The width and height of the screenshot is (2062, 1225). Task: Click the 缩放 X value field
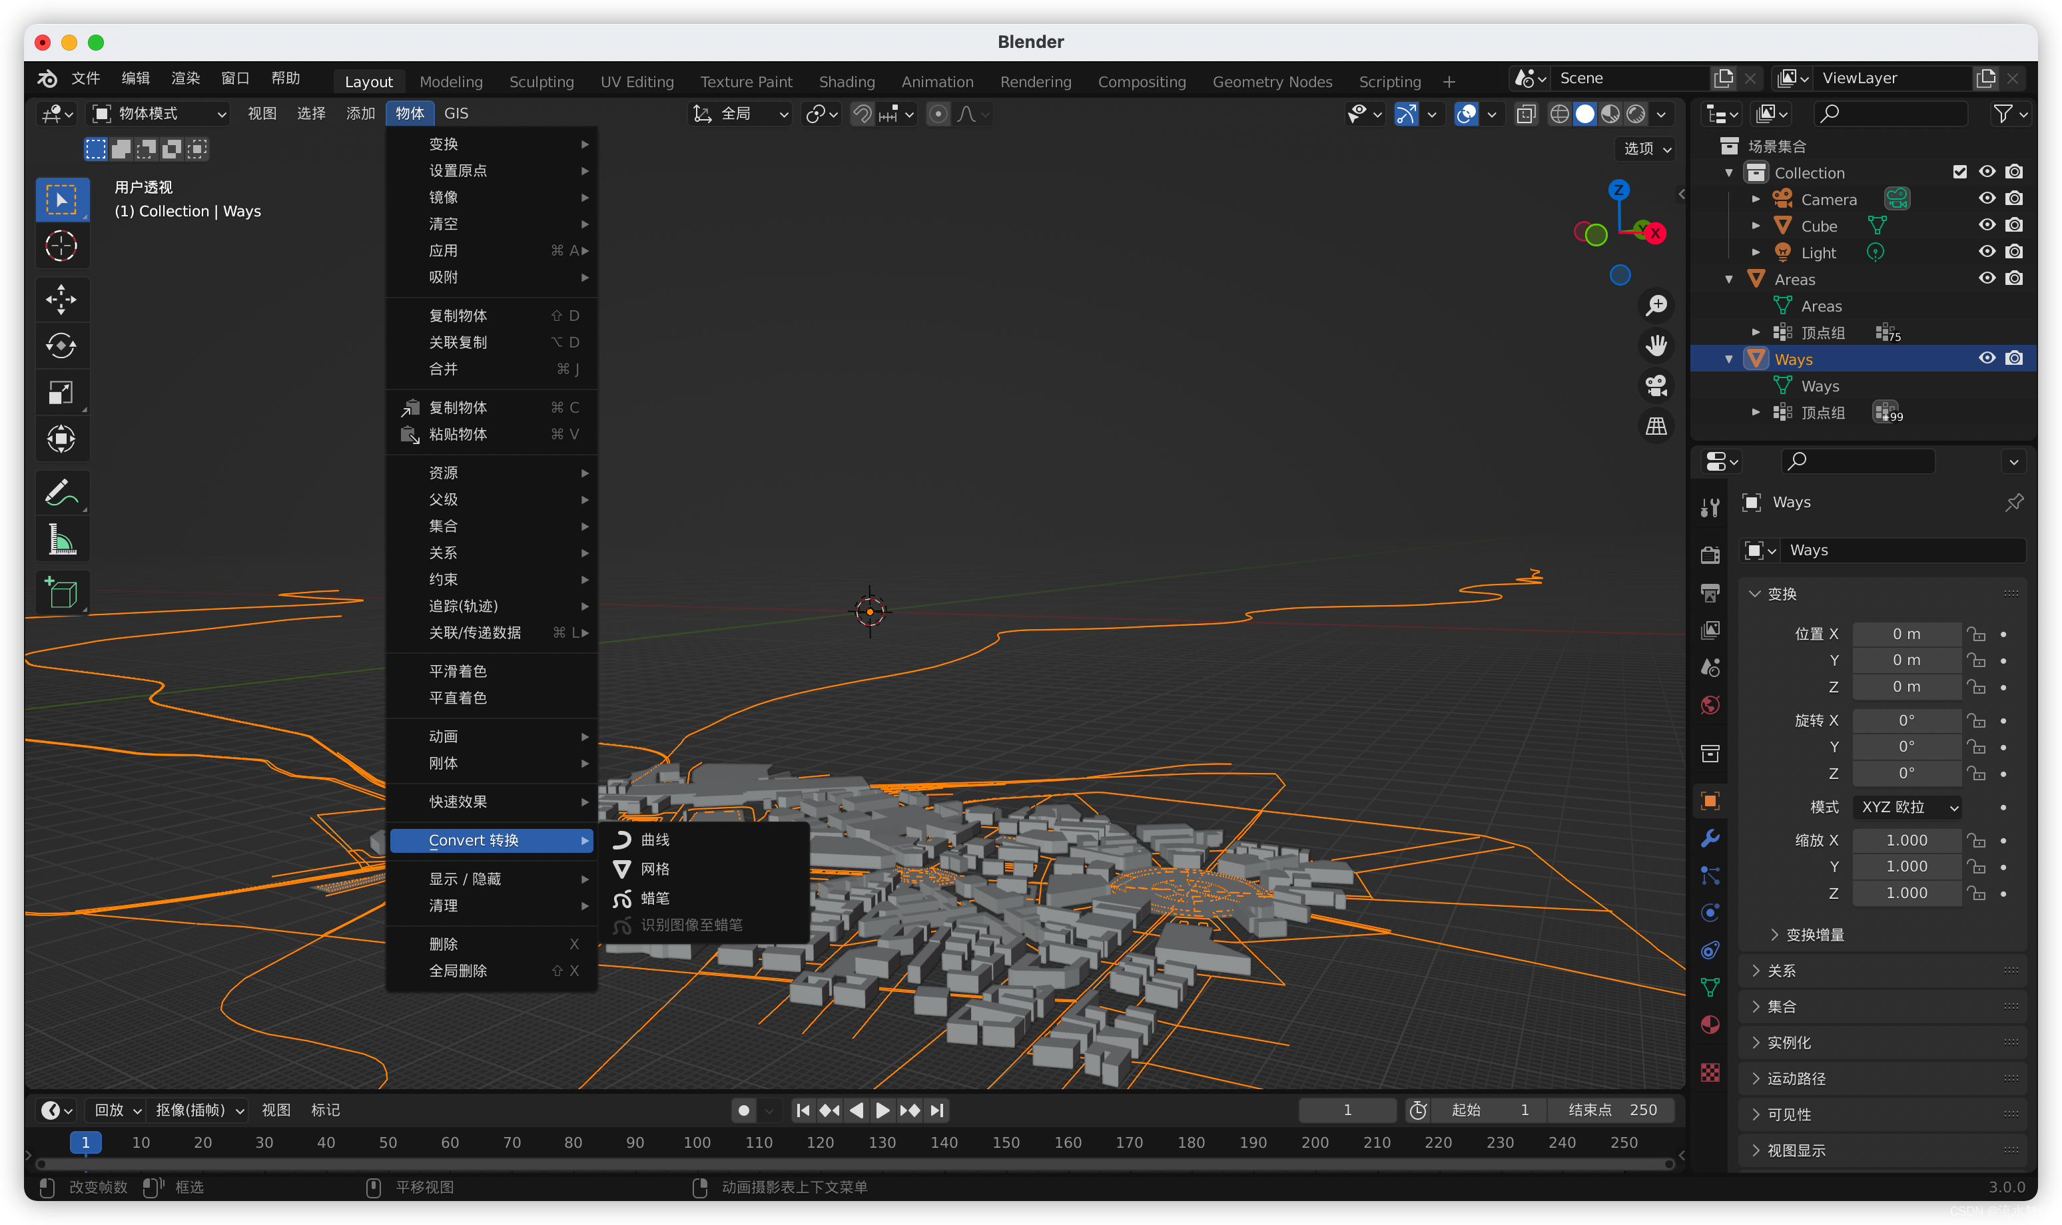click(x=1906, y=840)
